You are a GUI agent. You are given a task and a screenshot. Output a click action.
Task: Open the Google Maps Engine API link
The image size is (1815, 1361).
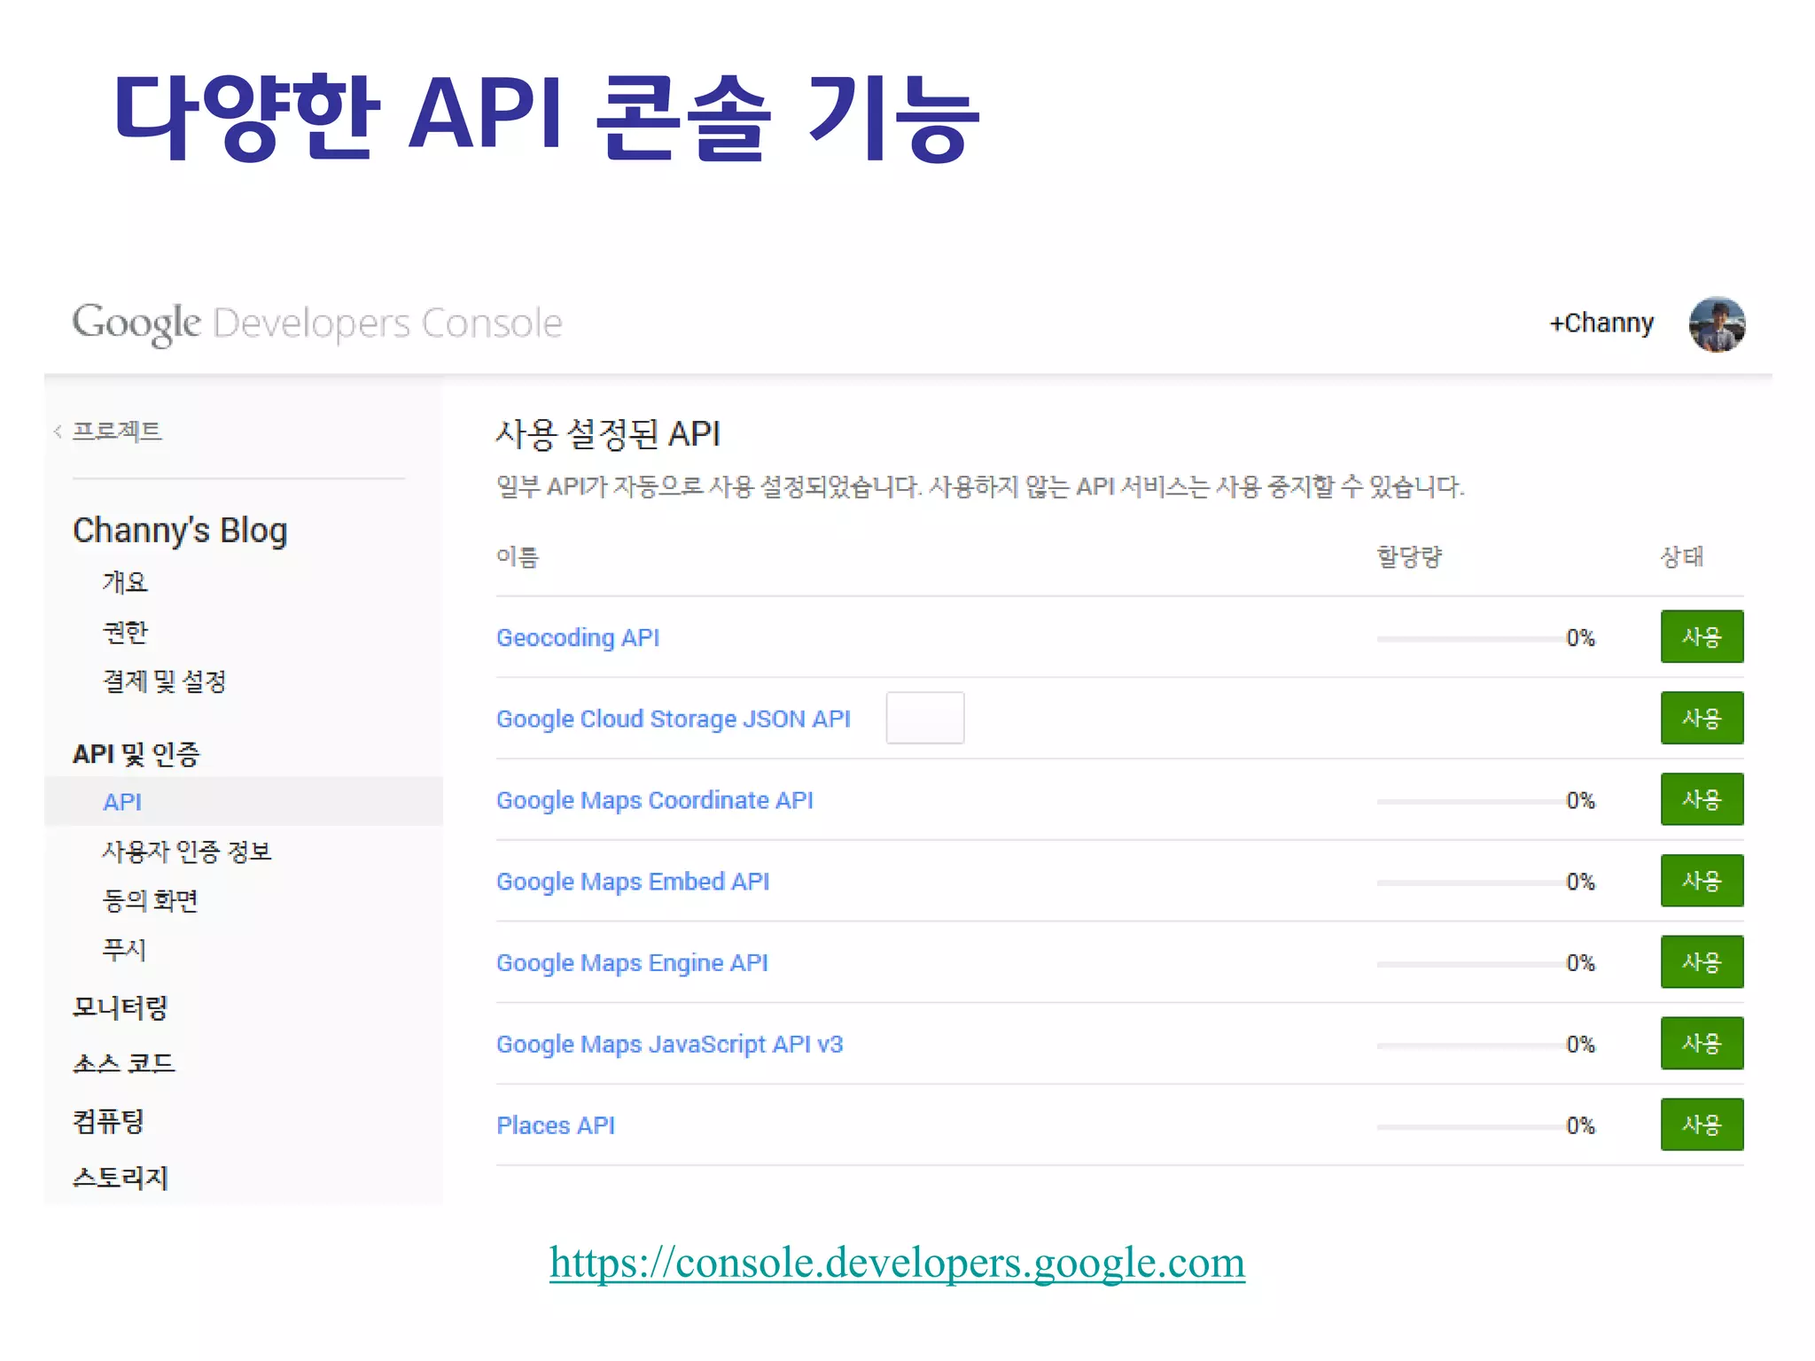[632, 962]
